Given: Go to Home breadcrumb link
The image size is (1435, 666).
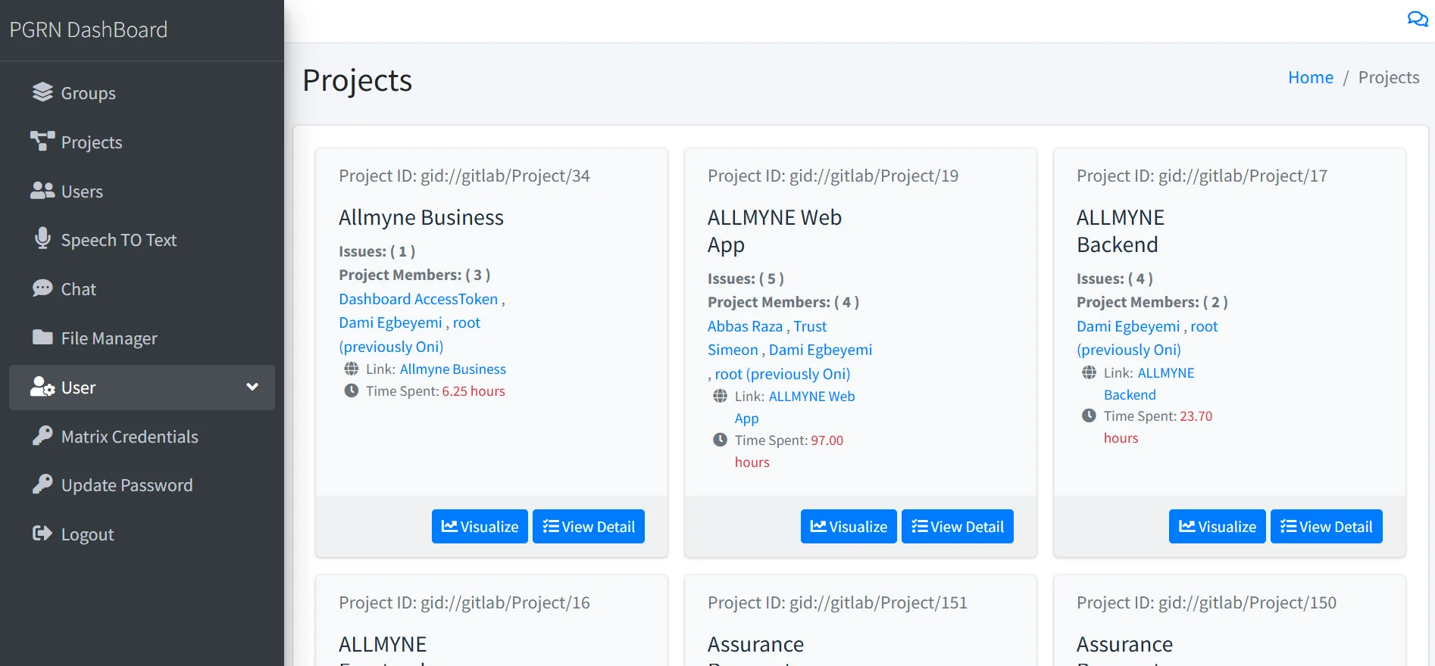Looking at the screenshot, I should point(1310,77).
